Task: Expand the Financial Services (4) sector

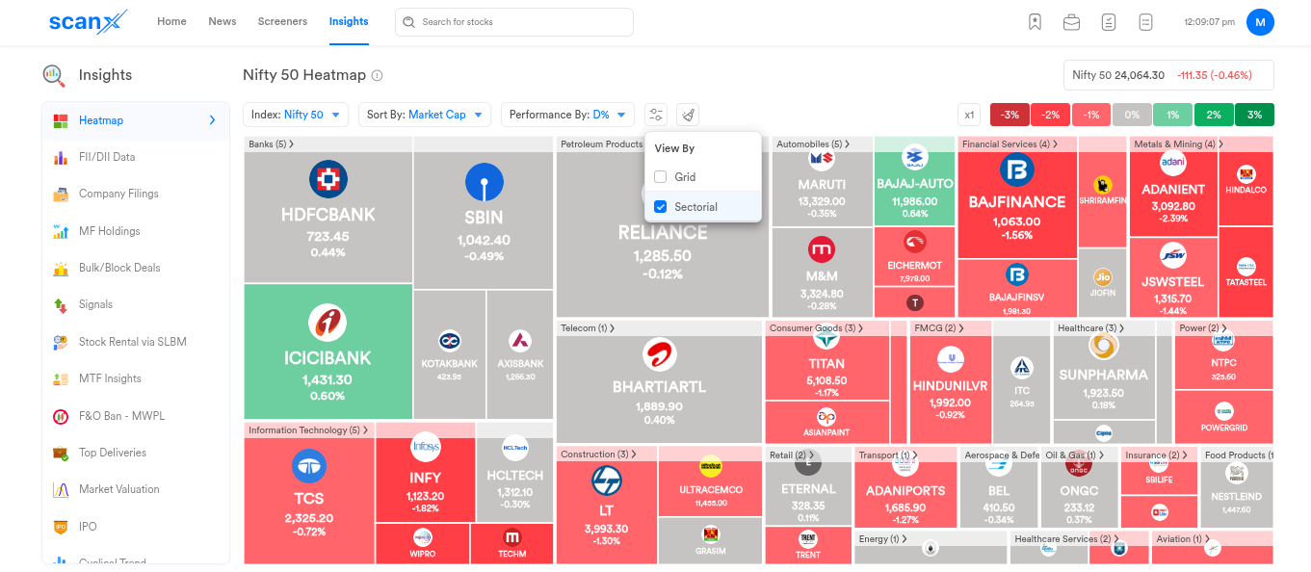Action: pyautogui.click(x=1010, y=144)
